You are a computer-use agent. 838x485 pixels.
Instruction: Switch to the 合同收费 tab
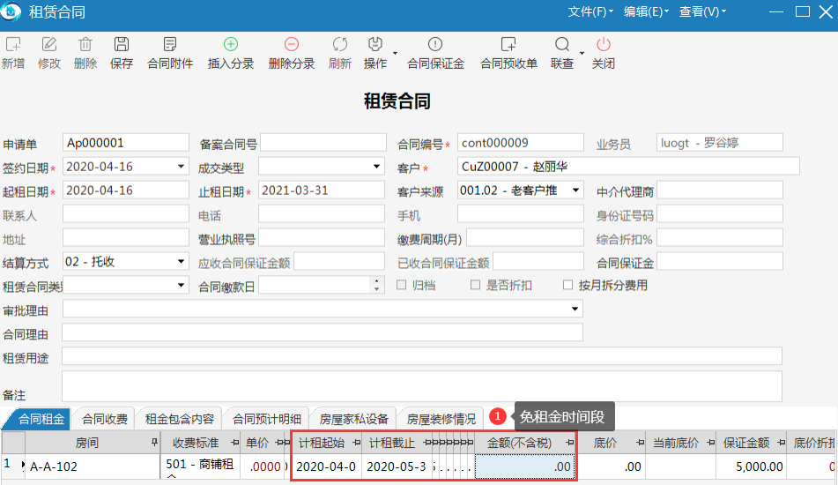tap(105, 419)
